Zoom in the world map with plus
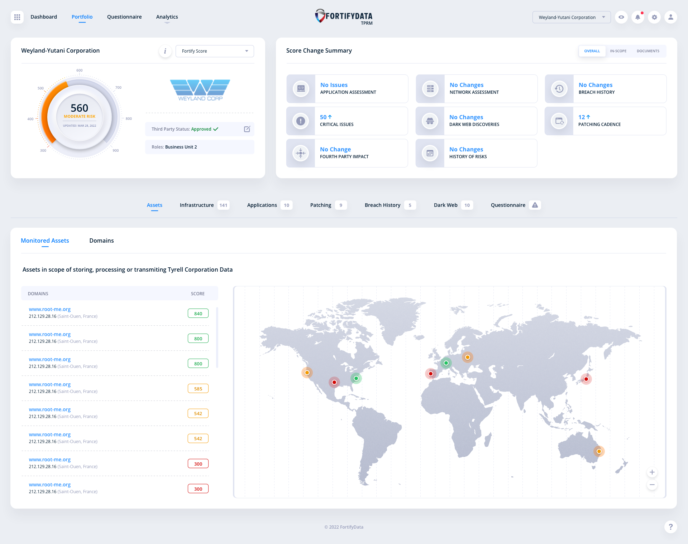 652,472
